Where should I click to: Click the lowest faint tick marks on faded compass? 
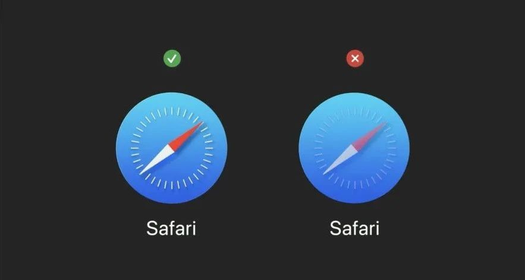tap(354, 184)
